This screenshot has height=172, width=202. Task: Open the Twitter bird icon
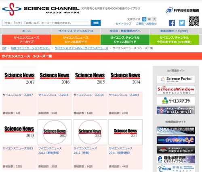(182, 23)
